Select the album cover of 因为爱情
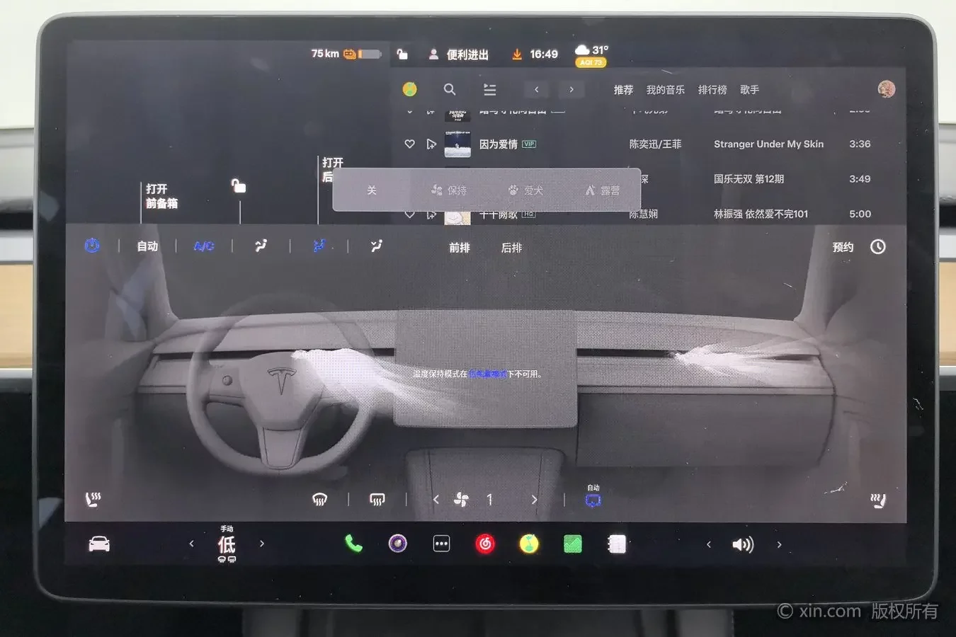 coord(457,144)
